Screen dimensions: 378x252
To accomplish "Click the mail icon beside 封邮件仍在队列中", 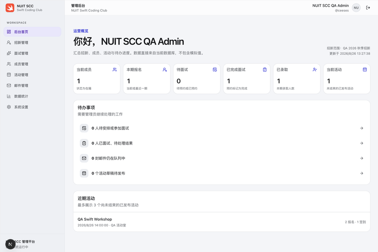I will pos(84,158).
